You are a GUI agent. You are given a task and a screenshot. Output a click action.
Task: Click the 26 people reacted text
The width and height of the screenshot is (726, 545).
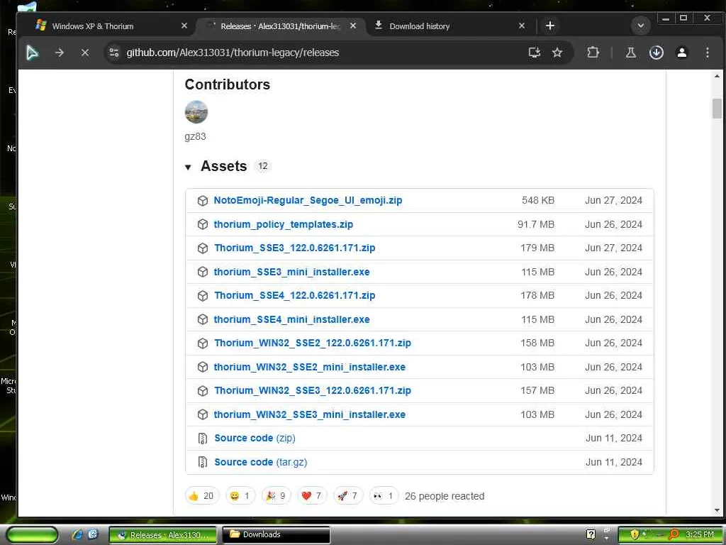pos(445,496)
